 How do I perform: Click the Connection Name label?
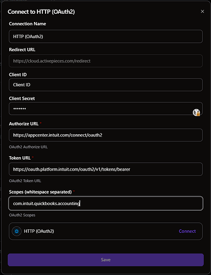pos(27,24)
